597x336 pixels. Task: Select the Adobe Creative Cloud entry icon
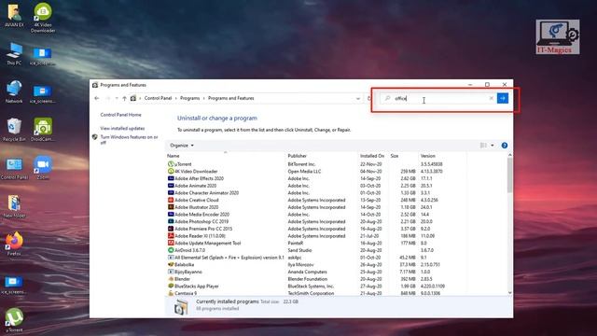(171, 200)
